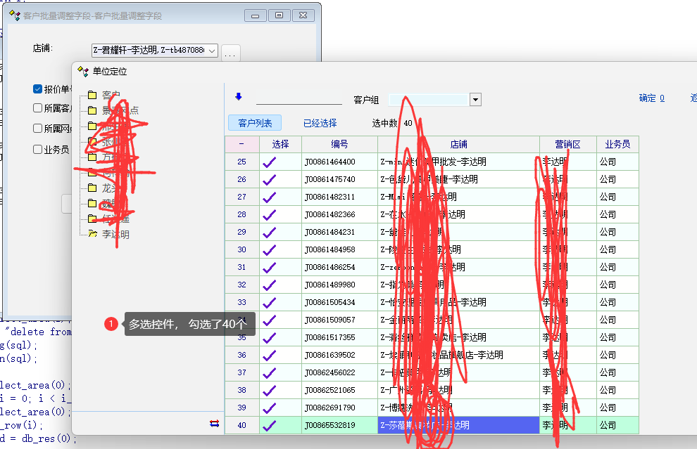The image size is (697, 449).
Task: Select the 客户列表 tab
Action: point(255,123)
